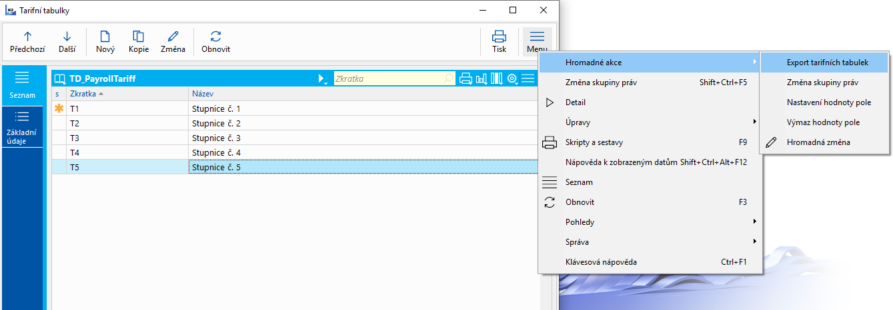Screen dimensions: 893x310
Task: Select the T1 cell
Action: [x=127, y=108]
